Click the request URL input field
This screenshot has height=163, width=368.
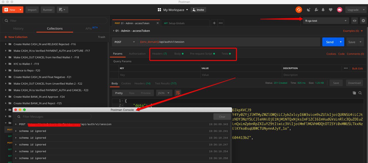point(229,42)
